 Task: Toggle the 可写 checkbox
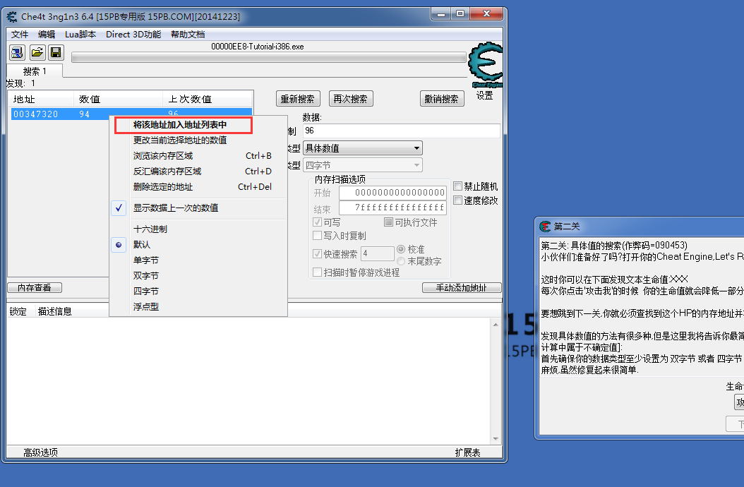point(318,222)
